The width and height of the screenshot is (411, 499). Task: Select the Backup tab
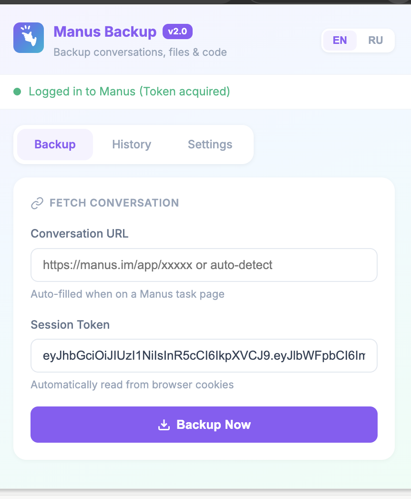coord(55,145)
